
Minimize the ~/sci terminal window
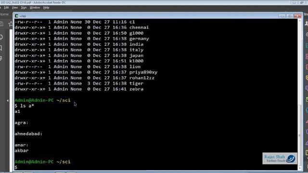282,16
